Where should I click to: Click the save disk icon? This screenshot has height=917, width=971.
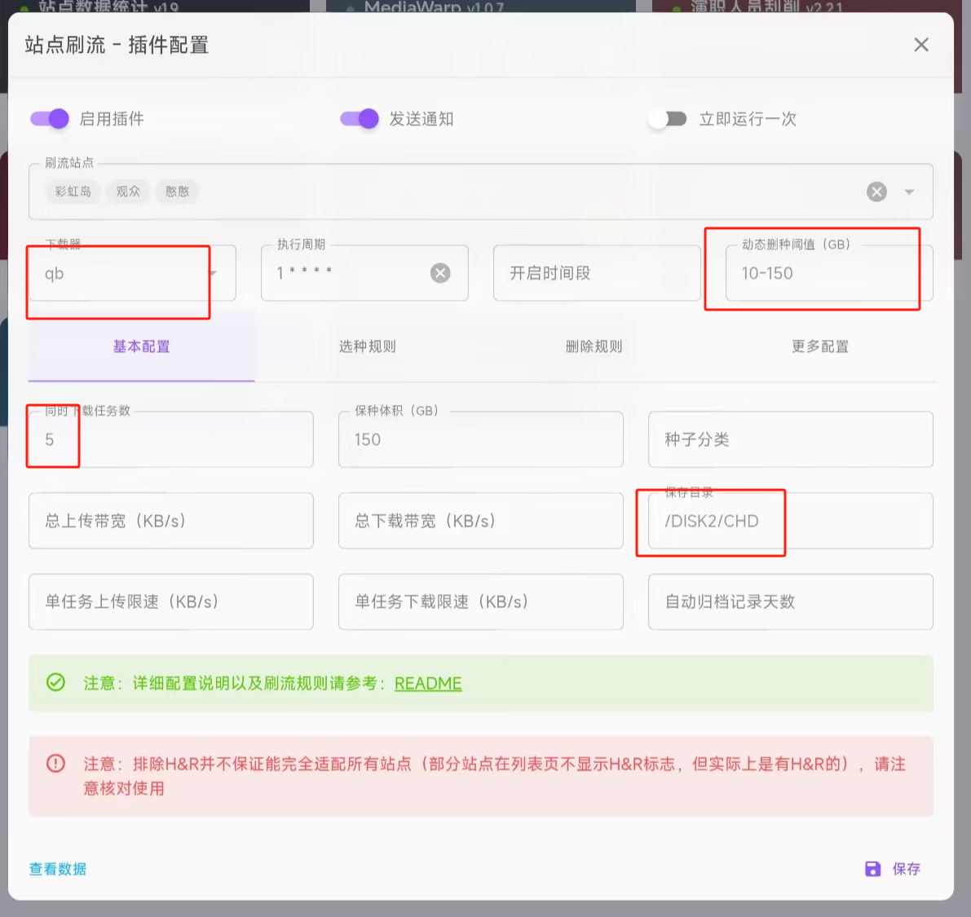872,869
